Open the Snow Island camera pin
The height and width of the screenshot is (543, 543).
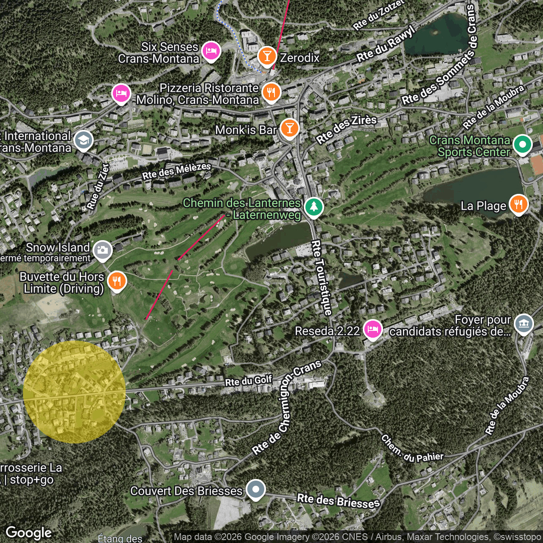coord(103,250)
